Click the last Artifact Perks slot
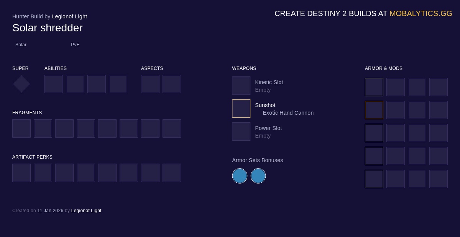Viewport: 460px width, 237px height. point(172,173)
